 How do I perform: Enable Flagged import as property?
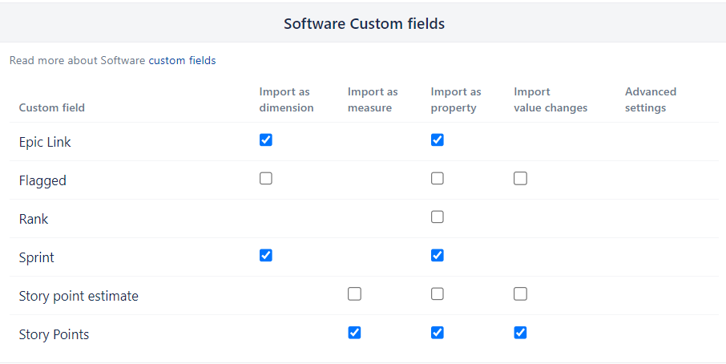pos(438,179)
